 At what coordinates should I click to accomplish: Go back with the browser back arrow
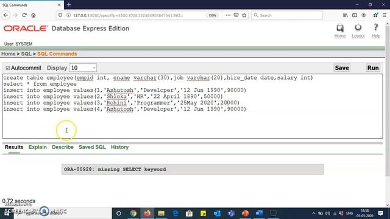[x=6, y=15]
